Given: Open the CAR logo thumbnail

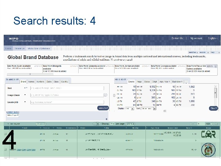Looking at the screenshot, I should click(208, 134).
